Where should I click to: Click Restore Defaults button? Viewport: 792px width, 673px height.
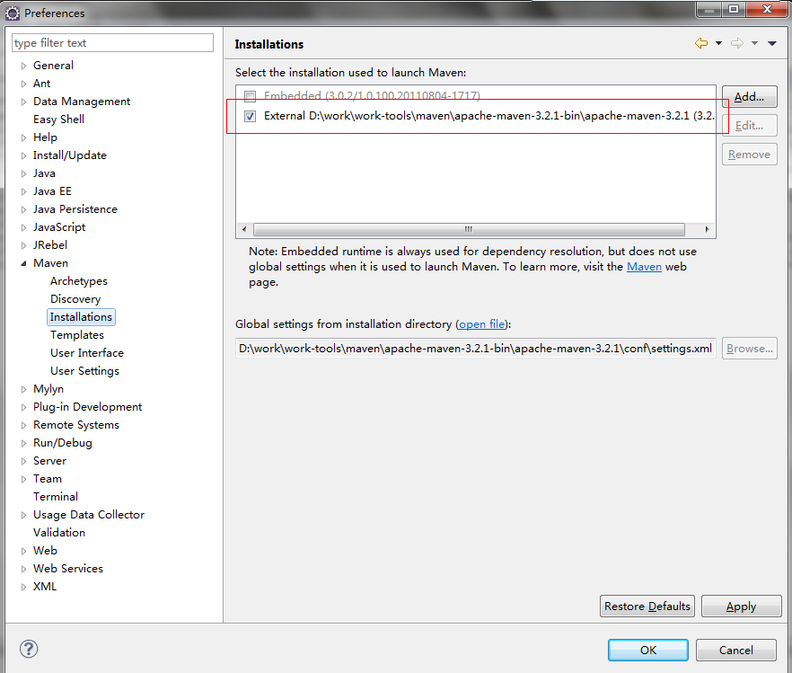pyautogui.click(x=647, y=607)
